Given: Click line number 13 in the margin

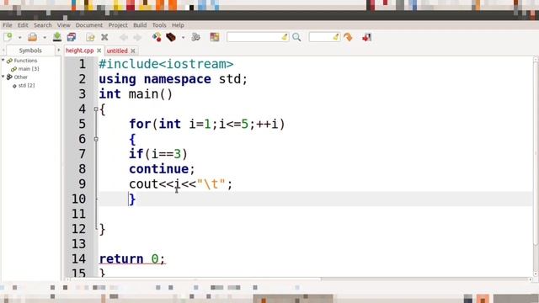Looking at the screenshot, I should coord(78,244).
